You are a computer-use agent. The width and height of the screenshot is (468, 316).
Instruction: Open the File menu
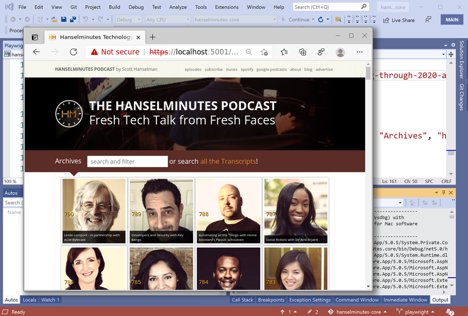coord(22,7)
